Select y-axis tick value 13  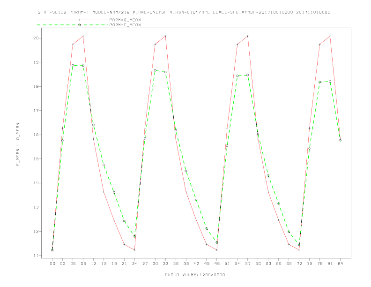pyautogui.click(x=37, y=207)
